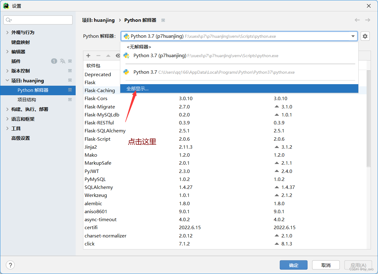This screenshot has width=378, height=274.
Task: Expand the 编辑器 settings group
Action: 7,52
